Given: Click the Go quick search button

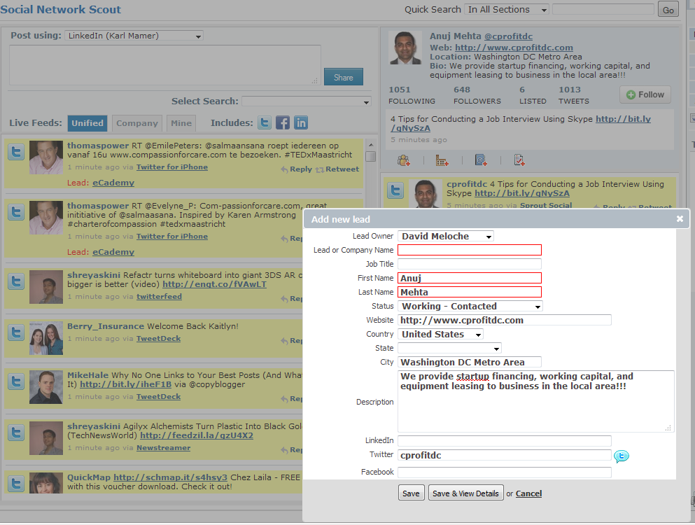Looking at the screenshot, I should [668, 10].
